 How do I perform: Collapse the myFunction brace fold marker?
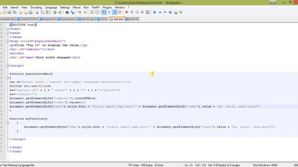7,123
